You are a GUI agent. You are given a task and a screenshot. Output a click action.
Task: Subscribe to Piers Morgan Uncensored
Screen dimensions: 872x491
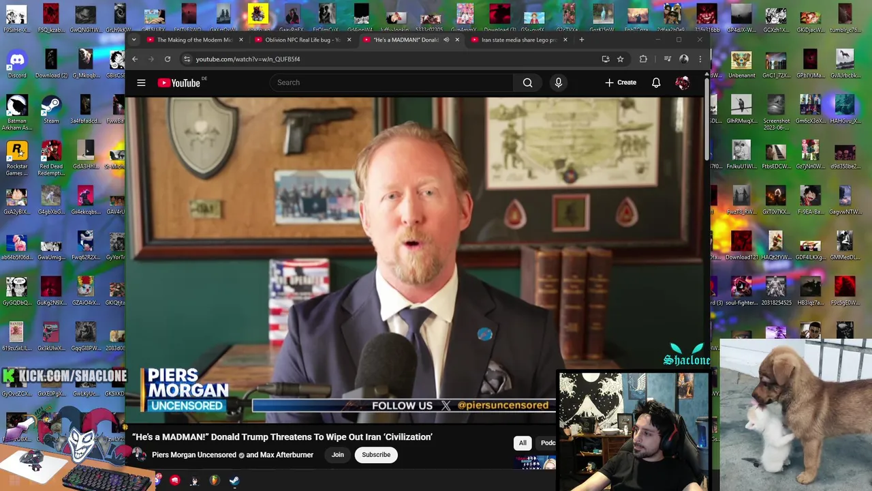click(x=376, y=455)
